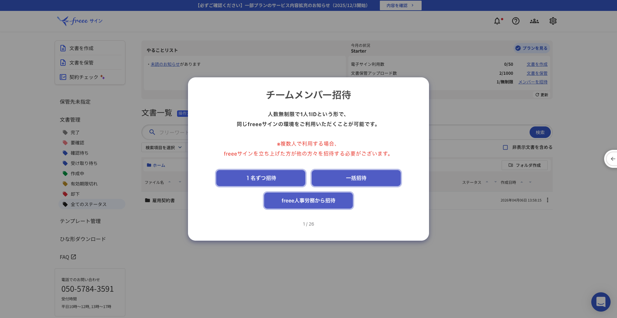
Task: Choose １名ずつ招待 in the invite dialog
Action: [261, 178]
